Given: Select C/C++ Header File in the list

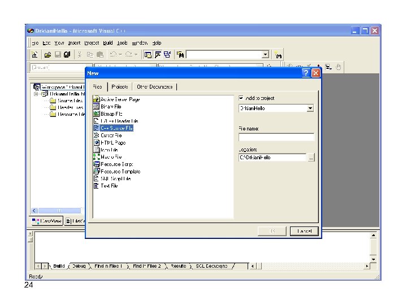Looking at the screenshot, I should pyautogui.click(x=116, y=121).
